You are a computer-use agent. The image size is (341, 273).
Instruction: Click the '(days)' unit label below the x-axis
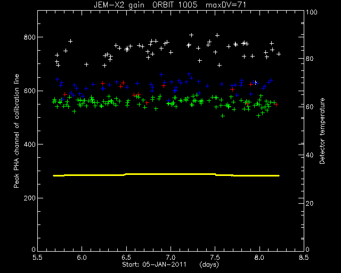(209, 264)
